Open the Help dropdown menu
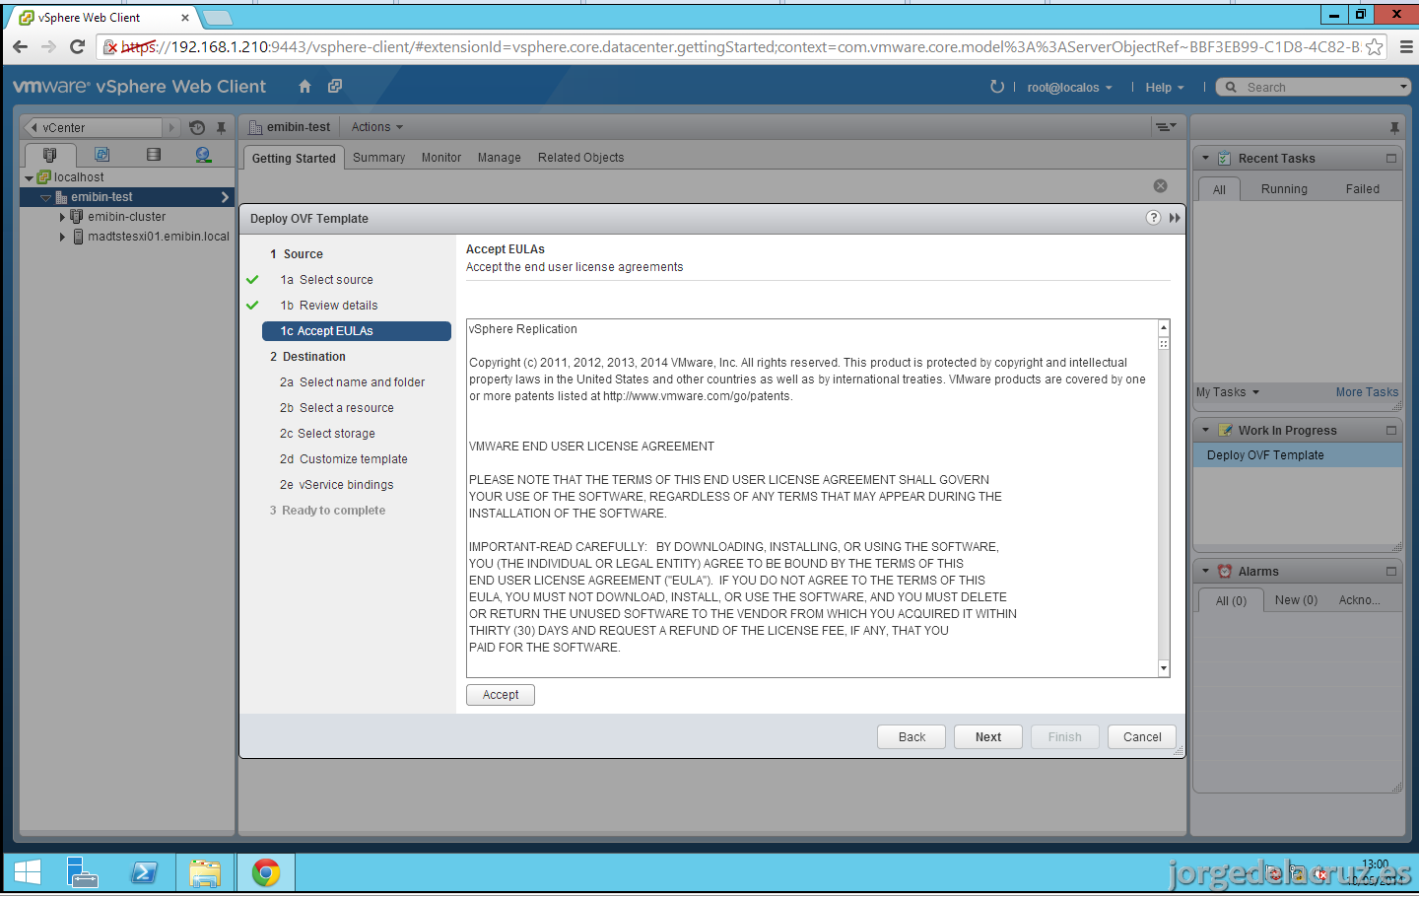This screenshot has width=1419, height=897. pos(1165,88)
